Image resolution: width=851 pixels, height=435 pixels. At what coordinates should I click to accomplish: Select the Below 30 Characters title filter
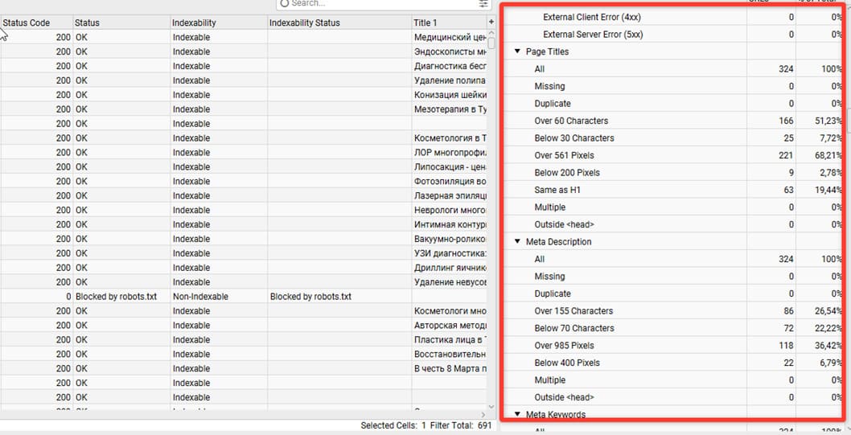pos(574,138)
